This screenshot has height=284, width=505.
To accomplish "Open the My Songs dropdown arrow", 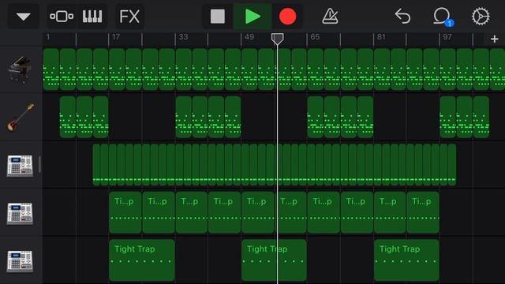I will [24, 17].
